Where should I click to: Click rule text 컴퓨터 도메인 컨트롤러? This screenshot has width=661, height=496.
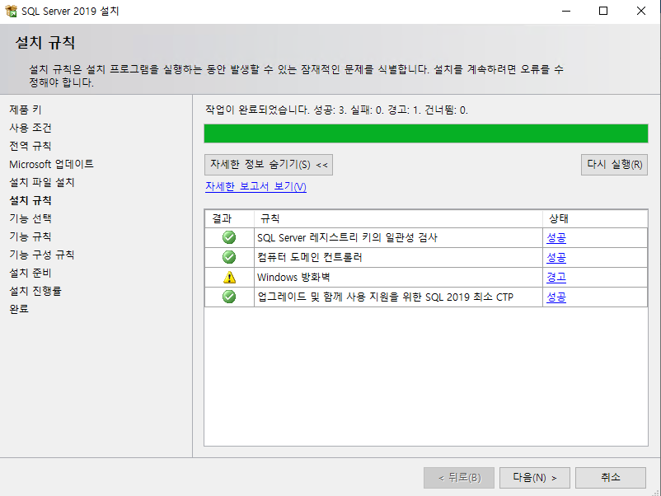click(310, 258)
